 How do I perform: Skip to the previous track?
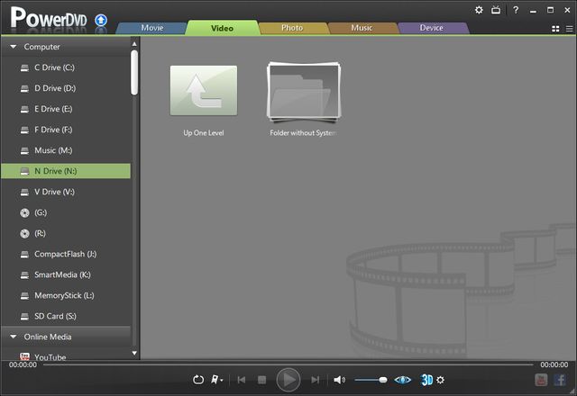tap(242, 380)
